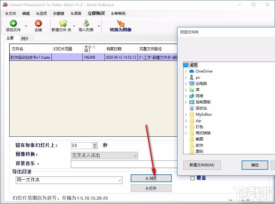This screenshot has height=204, width=275.
Task: Click the background music (背景音乐) input field
Action: (124, 164)
